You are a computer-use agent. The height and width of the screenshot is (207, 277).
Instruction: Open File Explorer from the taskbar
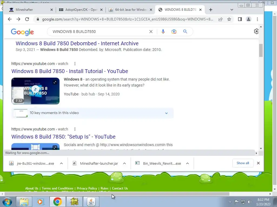tap(24, 202)
